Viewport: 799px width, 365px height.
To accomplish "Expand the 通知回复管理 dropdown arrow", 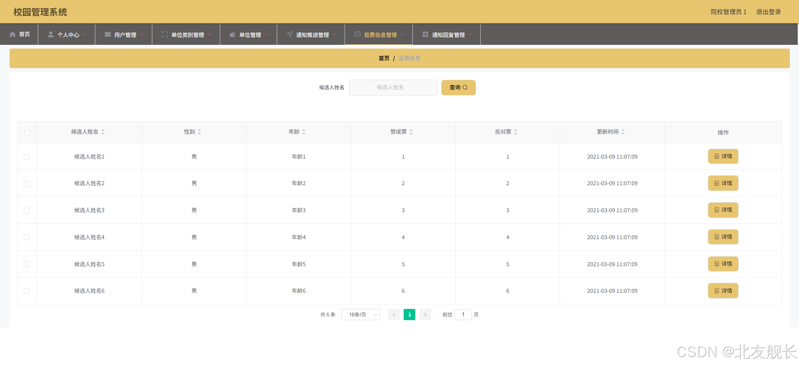I will click(x=470, y=35).
